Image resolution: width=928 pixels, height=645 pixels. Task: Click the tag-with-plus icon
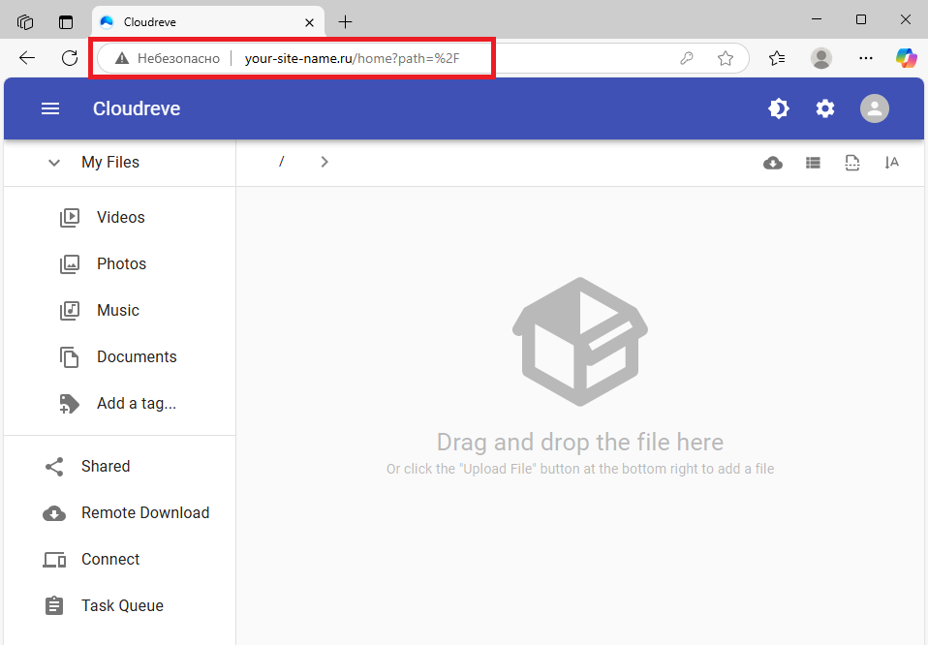pyautogui.click(x=69, y=404)
